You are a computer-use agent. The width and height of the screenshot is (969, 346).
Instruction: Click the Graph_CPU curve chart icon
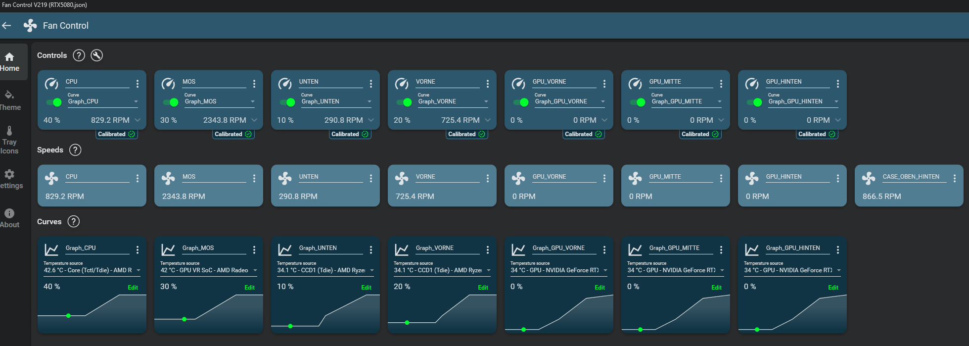(x=51, y=249)
